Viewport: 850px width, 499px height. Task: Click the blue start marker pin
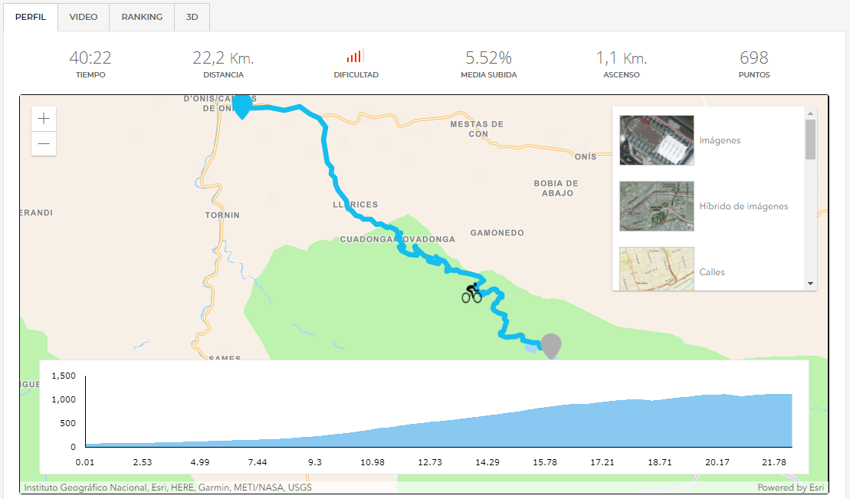tap(242, 107)
